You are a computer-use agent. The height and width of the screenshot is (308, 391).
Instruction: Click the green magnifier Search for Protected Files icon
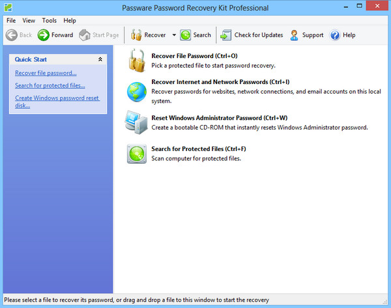point(137,154)
